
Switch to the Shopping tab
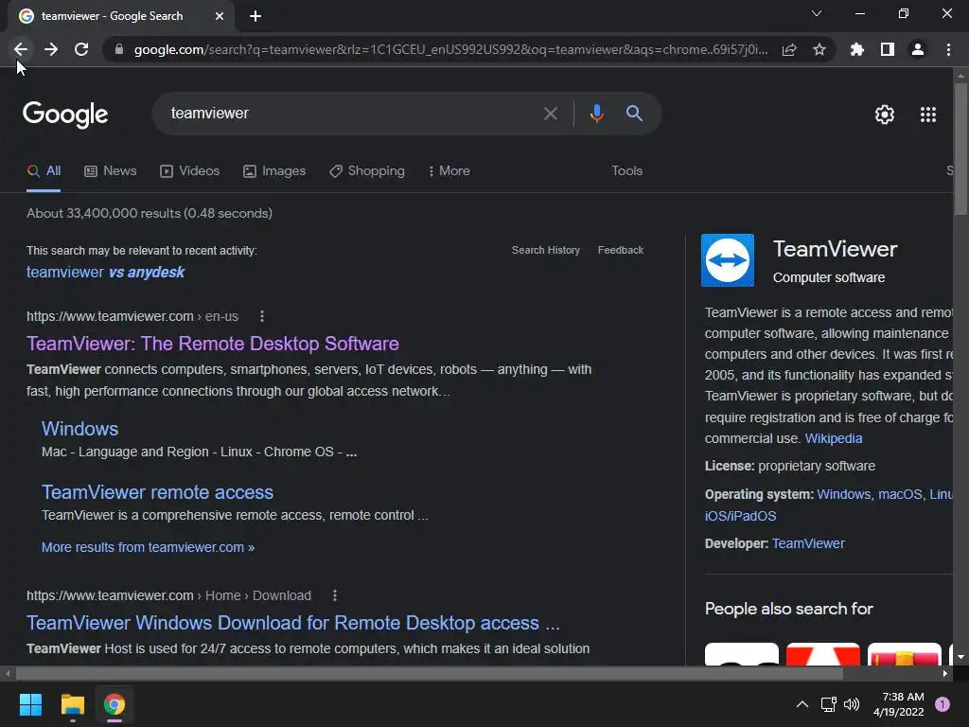click(367, 171)
